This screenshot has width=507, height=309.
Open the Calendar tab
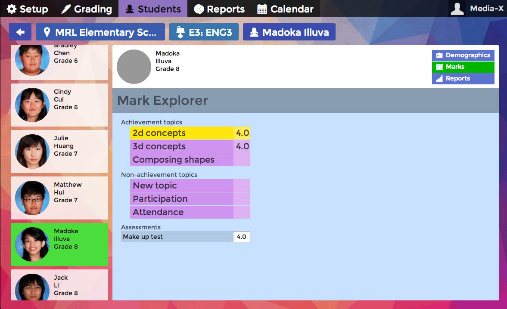coord(285,9)
